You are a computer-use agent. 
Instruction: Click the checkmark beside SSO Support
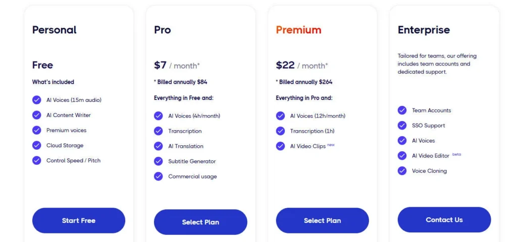point(402,126)
